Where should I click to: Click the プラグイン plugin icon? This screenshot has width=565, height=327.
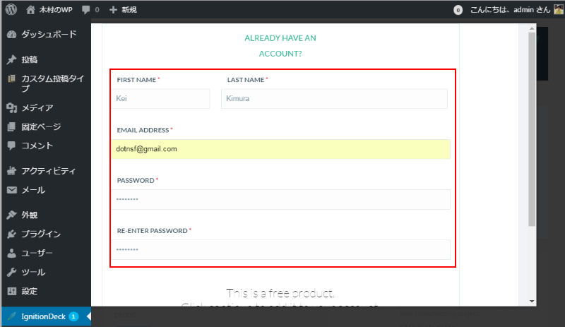tap(11, 234)
